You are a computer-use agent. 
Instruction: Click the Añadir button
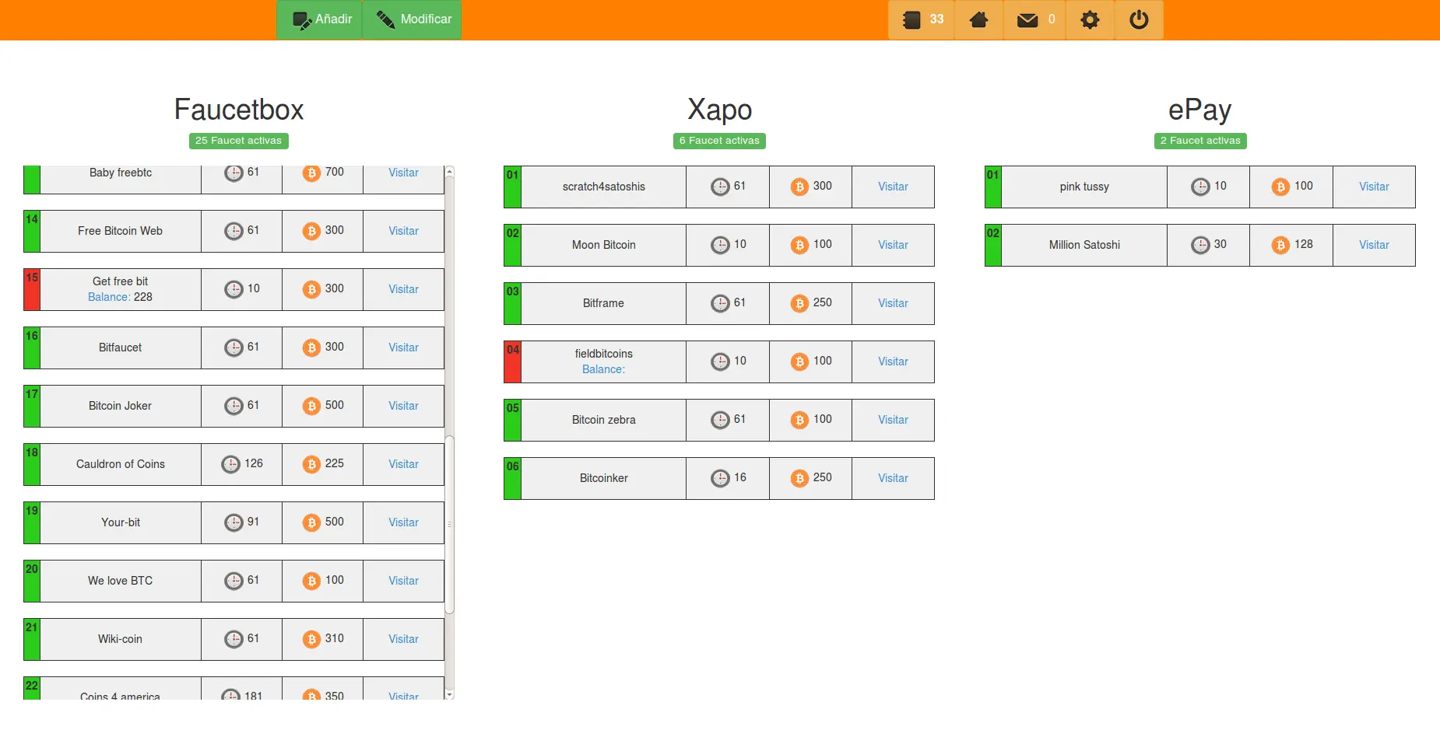320,19
